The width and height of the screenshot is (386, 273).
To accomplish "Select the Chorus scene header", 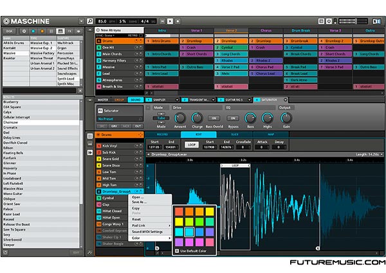I will click(266, 31).
